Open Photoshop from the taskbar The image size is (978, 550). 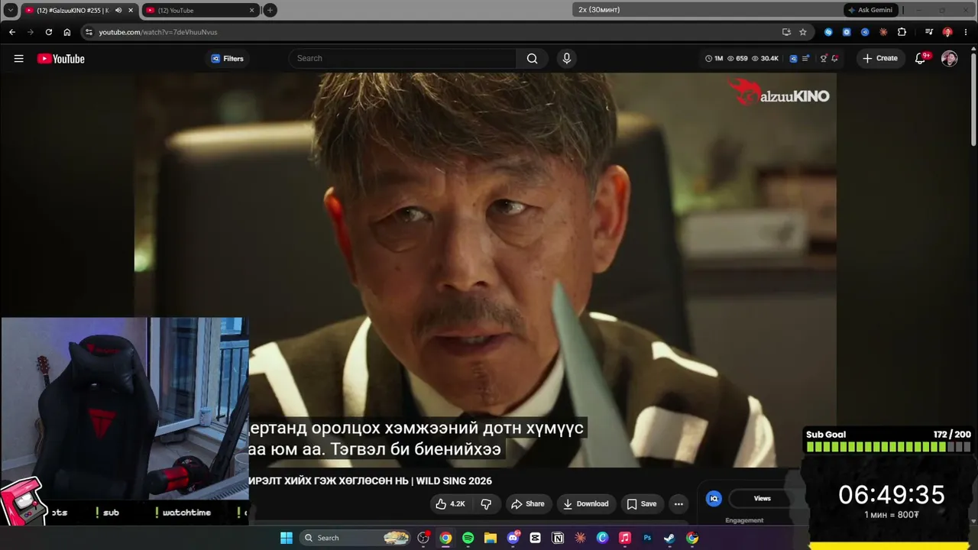(x=647, y=538)
